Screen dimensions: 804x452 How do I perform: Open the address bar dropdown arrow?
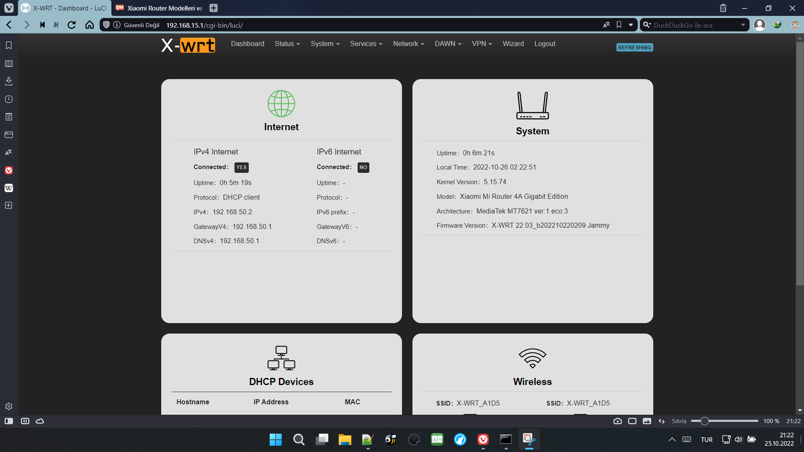(631, 25)
